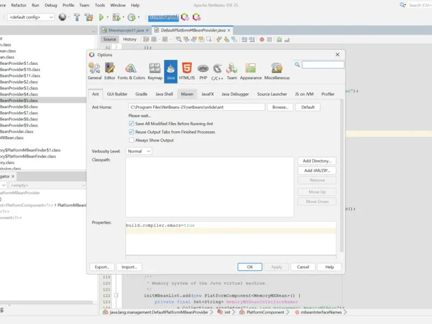Click Add JAR/ZIP button
Viewport: 432px width, 324px height.
(317, 171)
